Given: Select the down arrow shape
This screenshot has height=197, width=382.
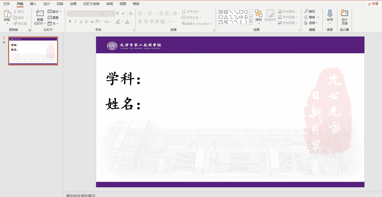Looking at the screenshot, I should 246,17.
